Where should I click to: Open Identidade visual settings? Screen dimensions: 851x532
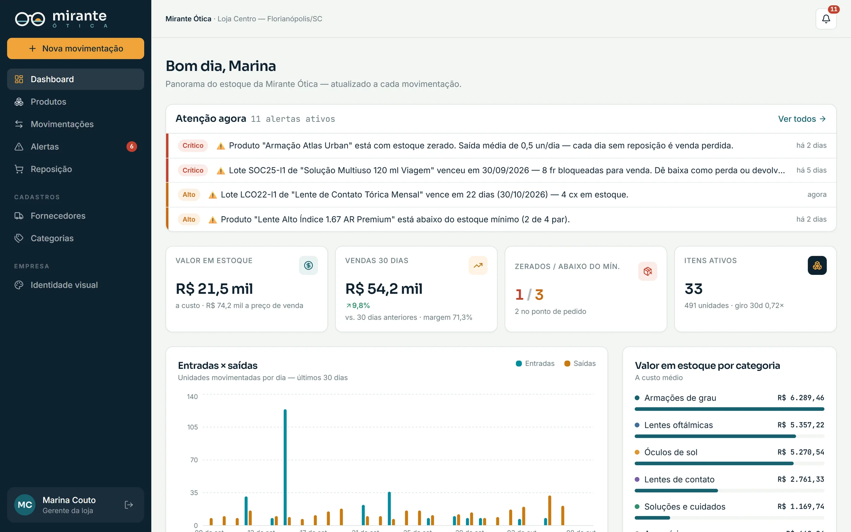pos(76,285)
